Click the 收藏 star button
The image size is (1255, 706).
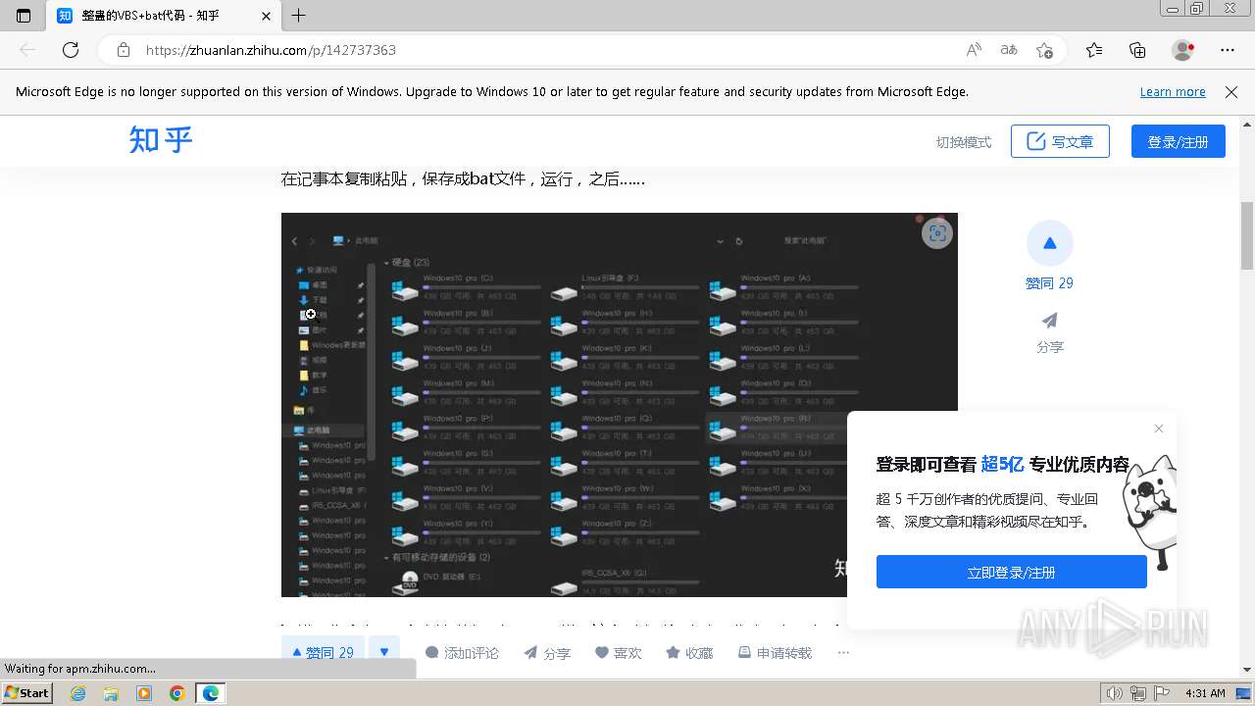[x=689, y=653]
